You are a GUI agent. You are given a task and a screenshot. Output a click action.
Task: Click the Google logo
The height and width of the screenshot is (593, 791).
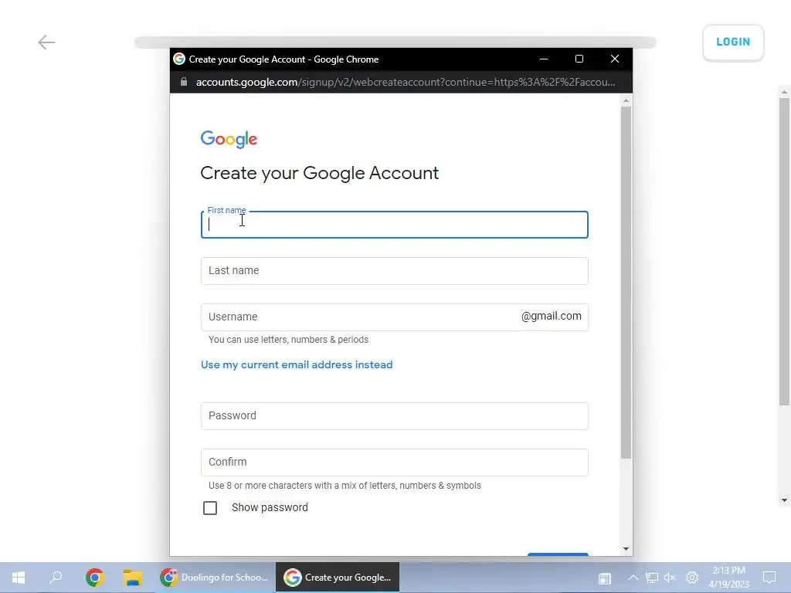click(229, 139)
